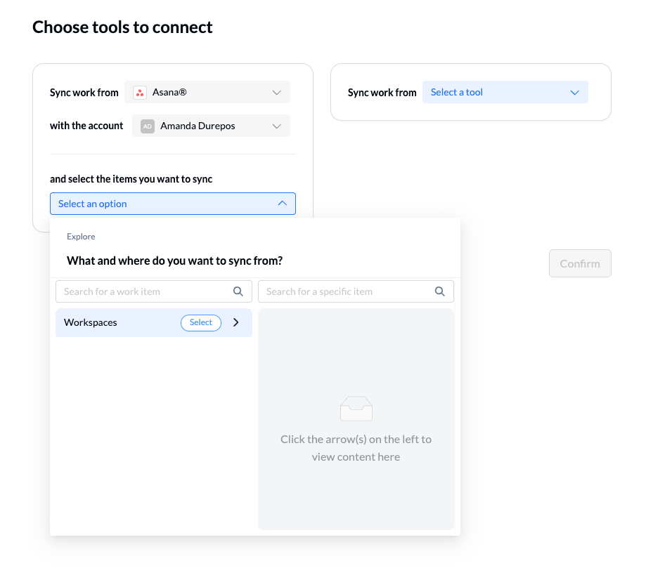Expand Workspaces with the right arrow
This screenshot has width=653, height=573.
tap(236, 322)
